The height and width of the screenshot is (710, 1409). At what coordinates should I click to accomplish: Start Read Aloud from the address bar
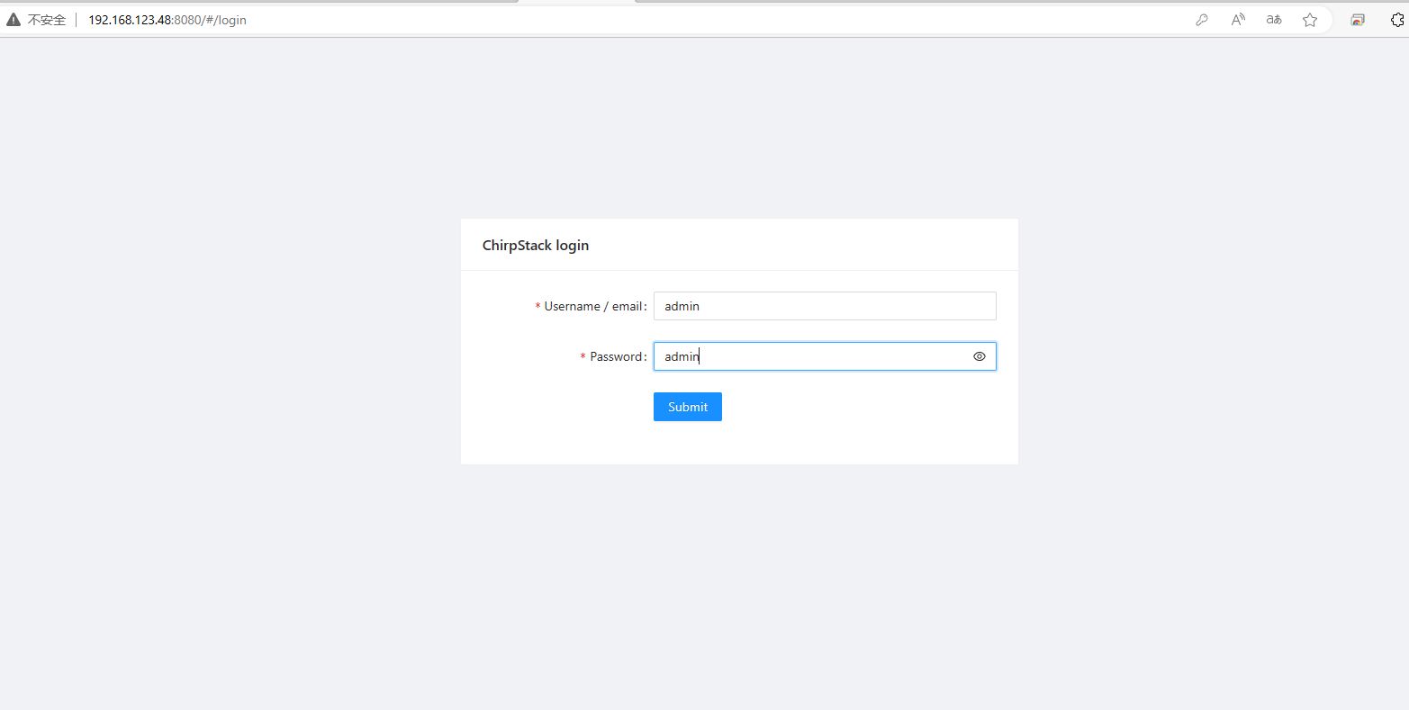1239,20
